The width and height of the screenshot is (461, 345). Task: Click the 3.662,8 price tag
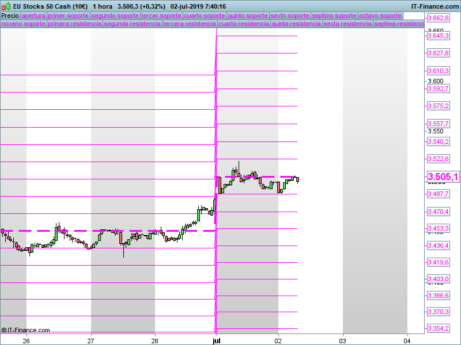coord(438,18)
